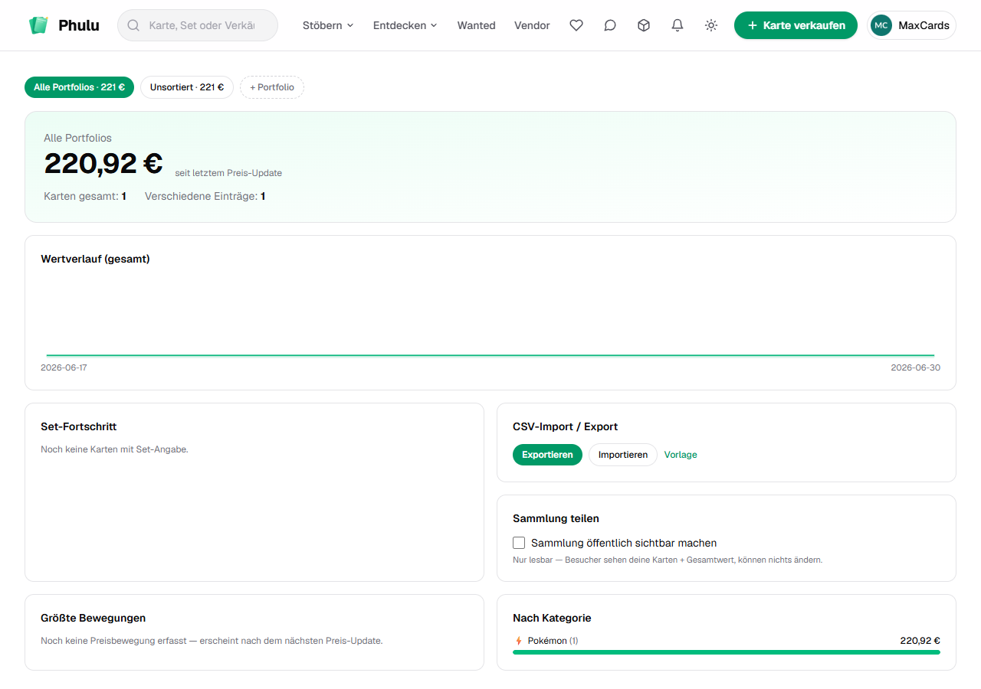Click the box collection icon
This screenshot has width=981, height=689.
644,25
